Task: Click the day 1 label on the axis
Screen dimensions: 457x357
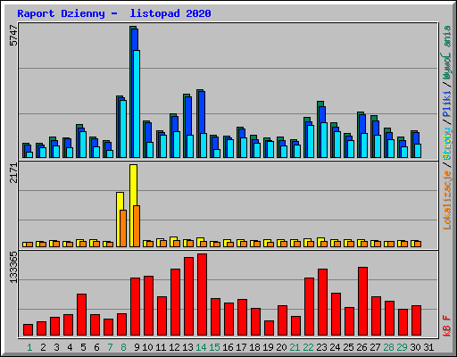Action: point(29,347)
